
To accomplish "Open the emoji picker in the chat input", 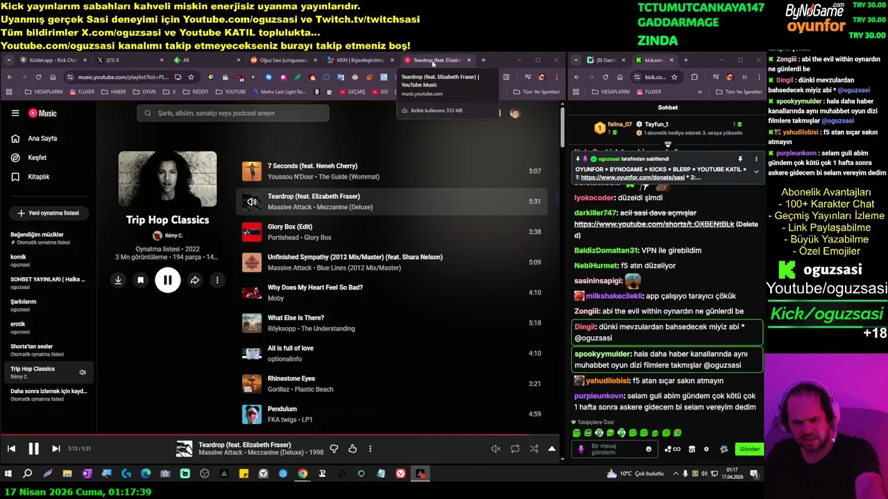I will [649, 449].
